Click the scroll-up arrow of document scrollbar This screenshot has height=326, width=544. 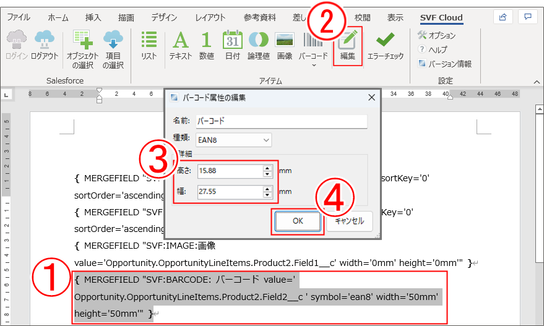(539, 109)
